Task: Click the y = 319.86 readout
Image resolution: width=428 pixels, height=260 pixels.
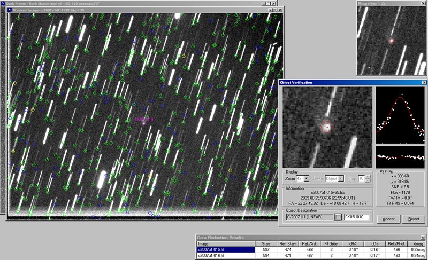Action: tap(400, 182)
